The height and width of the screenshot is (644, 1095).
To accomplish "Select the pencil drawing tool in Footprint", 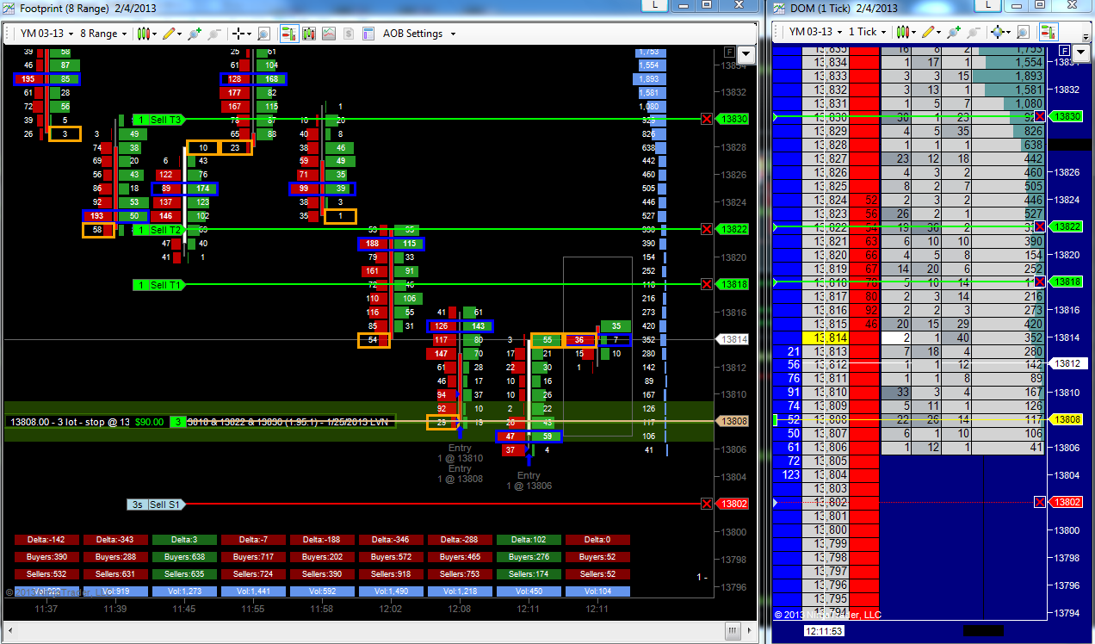I will [169, 34].
